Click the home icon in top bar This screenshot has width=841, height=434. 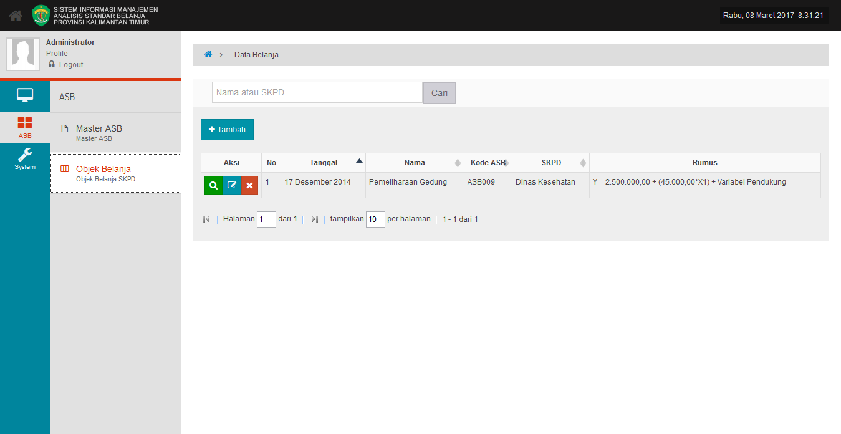tap(16, 16)
